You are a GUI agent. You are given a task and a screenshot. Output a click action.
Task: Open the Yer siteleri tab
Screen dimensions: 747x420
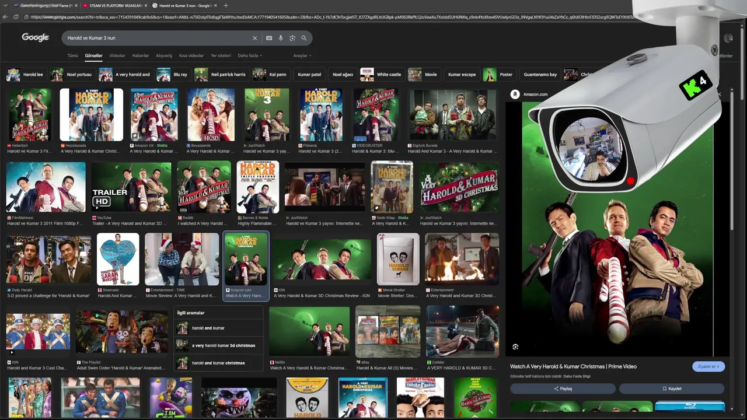(x=221, y=56)
